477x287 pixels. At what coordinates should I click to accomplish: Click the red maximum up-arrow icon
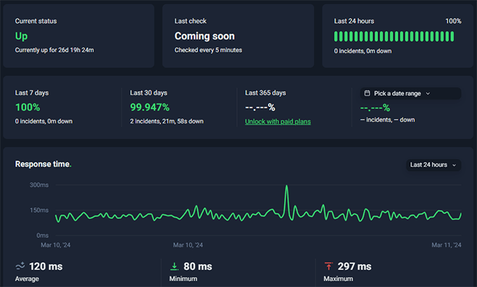pyautogui.click(x=328, y=266)
